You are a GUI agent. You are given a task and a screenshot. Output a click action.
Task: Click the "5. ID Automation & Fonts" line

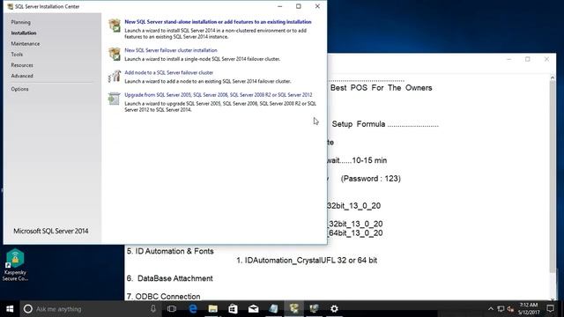pos(170,251)
